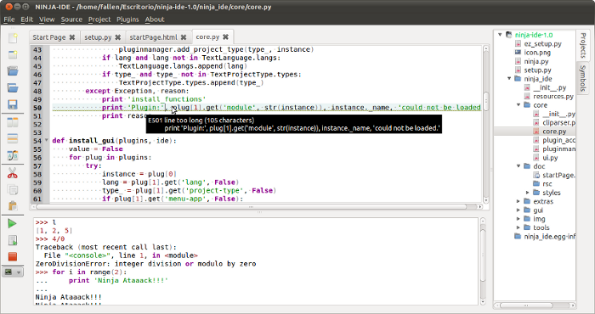Click the ZeroDivisionError console output line
This screenshot has width=595, height=314.
145,264
